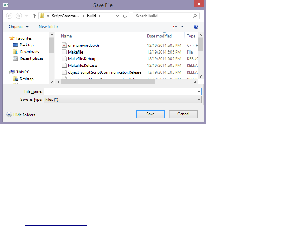The width and height of the screenshot is (283, 226).
Task: Click the object_script.ScriptCommunicator.Release file icon
Action: pos(64,72)
